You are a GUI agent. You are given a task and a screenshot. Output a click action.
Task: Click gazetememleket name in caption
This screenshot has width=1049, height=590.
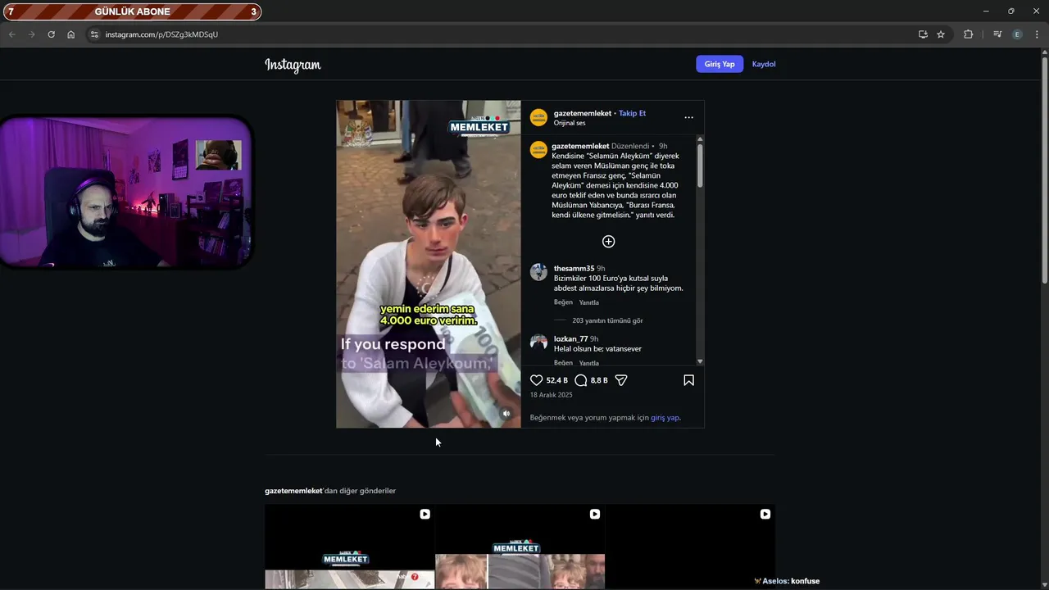coord(580,146)
